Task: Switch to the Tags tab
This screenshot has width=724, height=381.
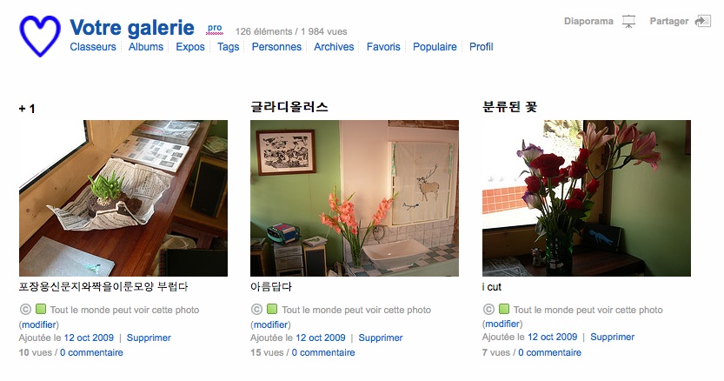Action: 228,47
